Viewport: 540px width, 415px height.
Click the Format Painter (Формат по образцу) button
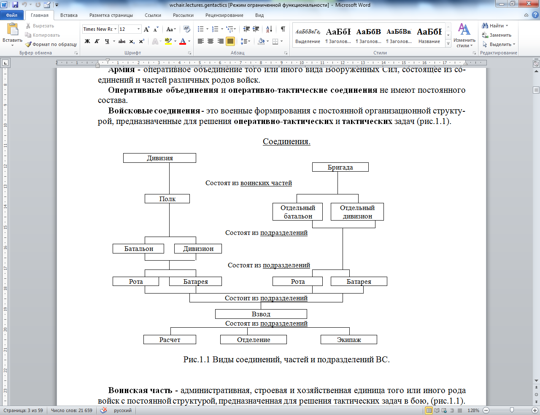[x=51, y=44]
